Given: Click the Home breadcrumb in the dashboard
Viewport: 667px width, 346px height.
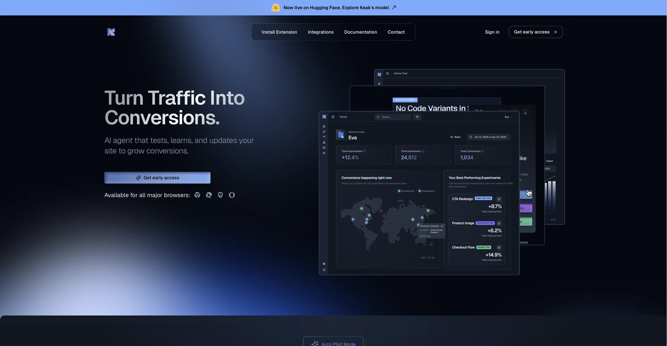Looking at the screenshot, I should [343, 117].
